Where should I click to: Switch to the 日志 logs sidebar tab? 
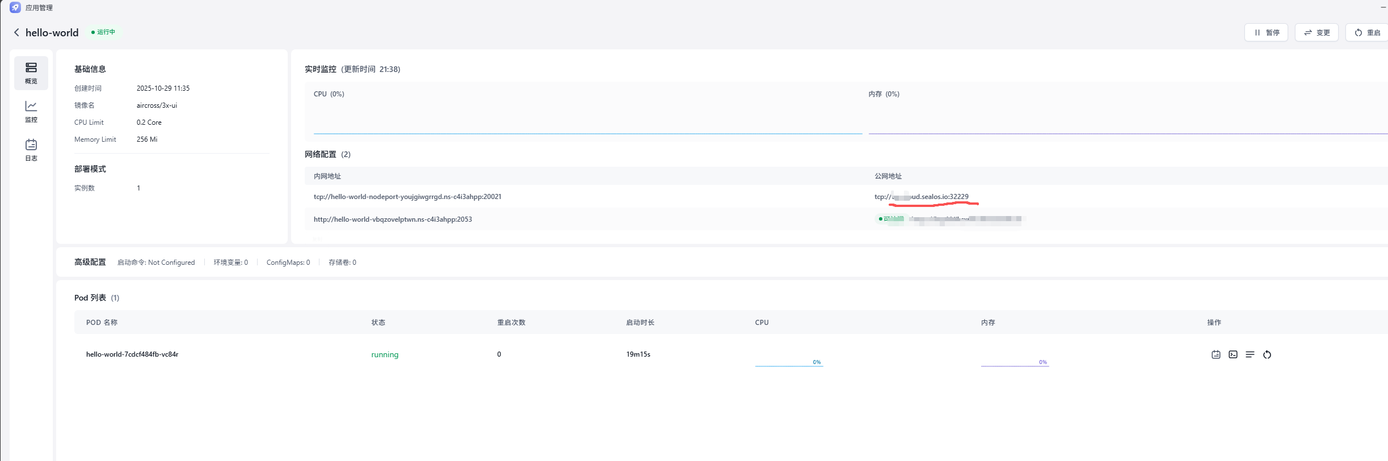coord(31,150)
